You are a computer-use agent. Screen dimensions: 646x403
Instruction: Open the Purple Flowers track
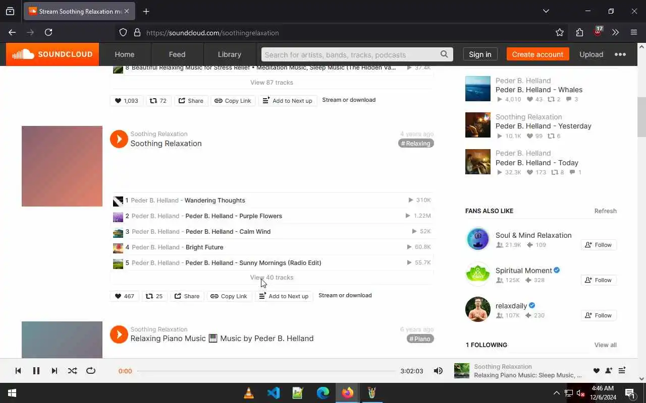point(234,216)
